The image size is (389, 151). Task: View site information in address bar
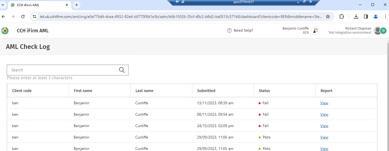(x=34, y=17)
